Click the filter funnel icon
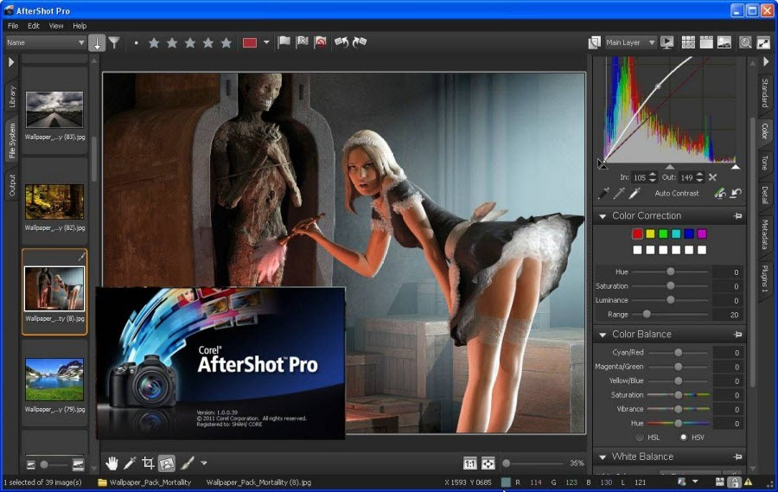The height and width of the screenshot is (492, 778). pos(114,42)
